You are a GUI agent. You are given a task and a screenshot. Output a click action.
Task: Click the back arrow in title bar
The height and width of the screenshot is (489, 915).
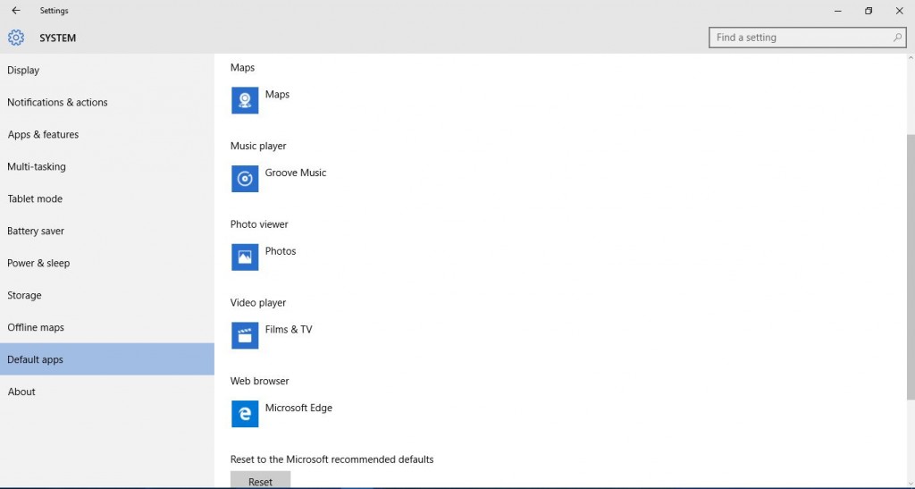(16, 11)
